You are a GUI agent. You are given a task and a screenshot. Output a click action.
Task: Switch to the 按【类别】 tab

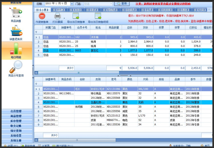(x=76, y=10)
